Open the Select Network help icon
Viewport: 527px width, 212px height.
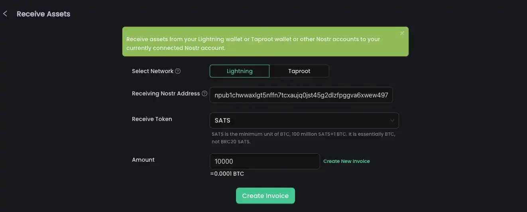pos(178,71)
